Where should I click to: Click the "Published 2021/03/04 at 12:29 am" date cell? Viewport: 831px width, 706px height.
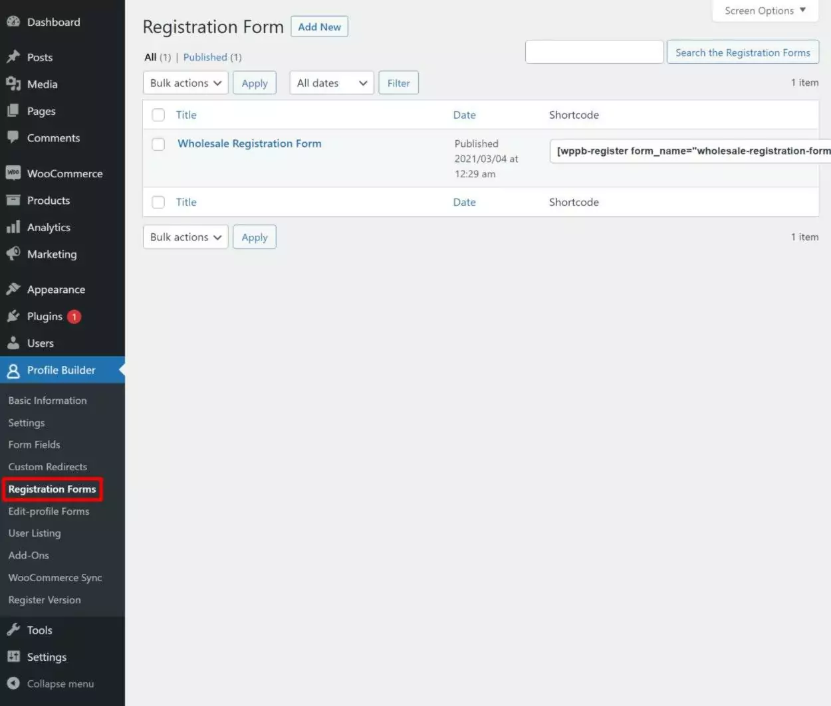point(486,159)
